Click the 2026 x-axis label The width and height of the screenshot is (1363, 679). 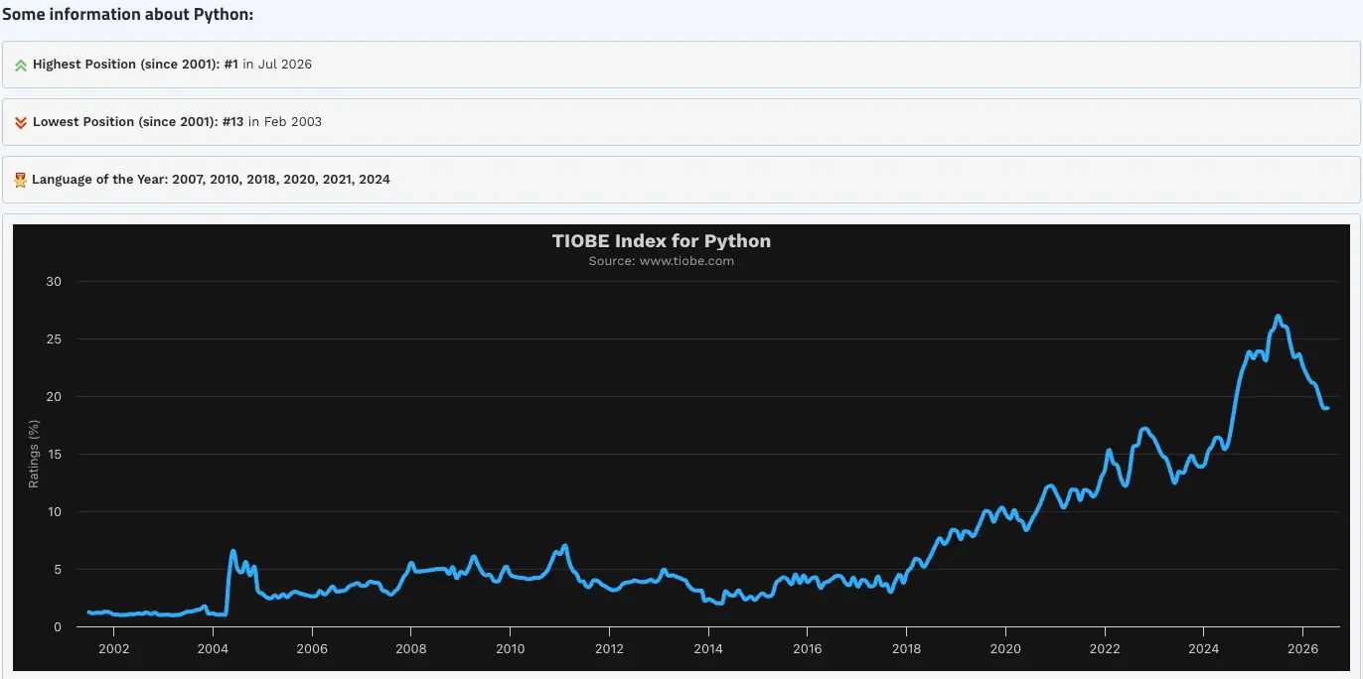[x=1302, y=648]
